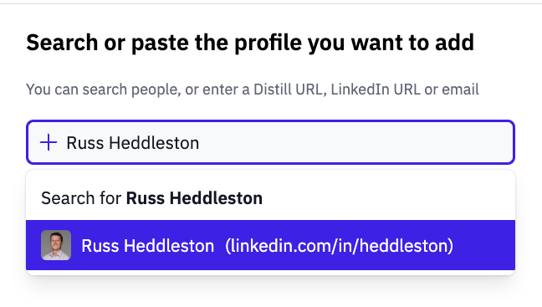
Task: Click the words "Search for" in the dropdown
Action: click(81, 198)
